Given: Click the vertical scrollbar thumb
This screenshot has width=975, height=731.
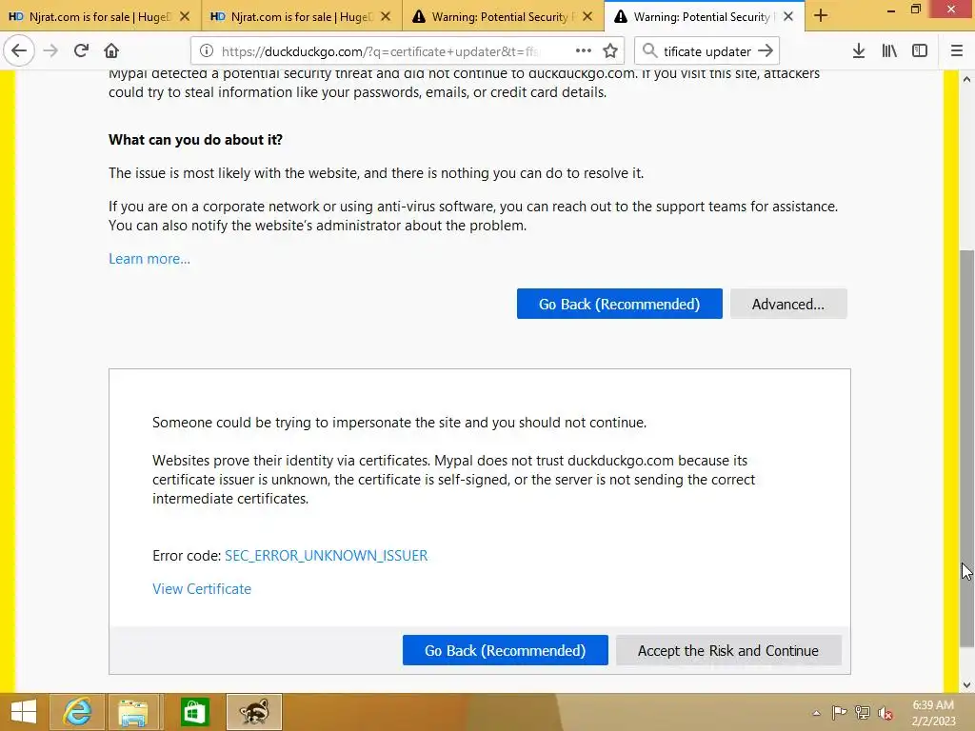Looking at the screenshot, I should tap(966, 447).
